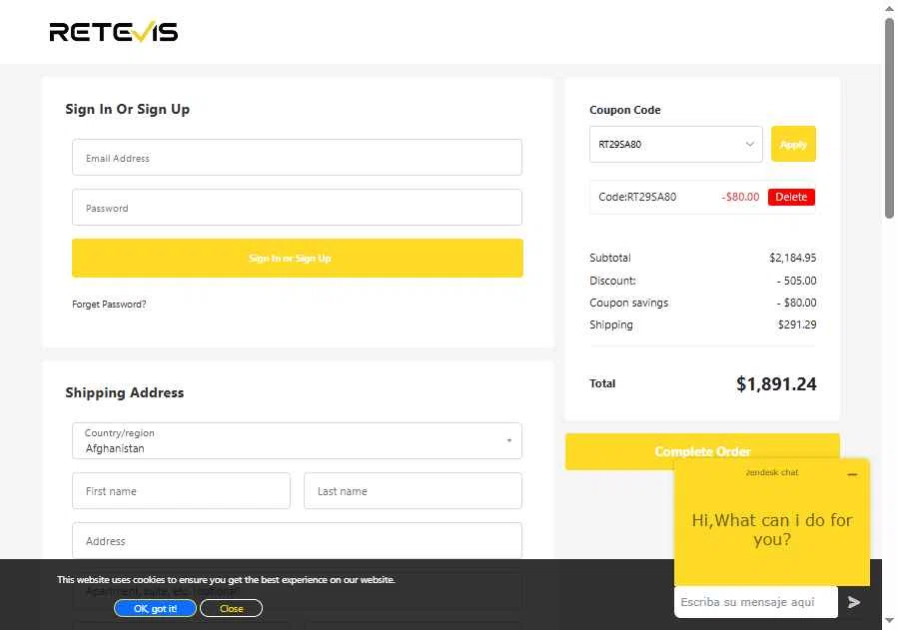Send the chat message with arrow icon
This screenshot has width=897, height=630.
(854, 602)
